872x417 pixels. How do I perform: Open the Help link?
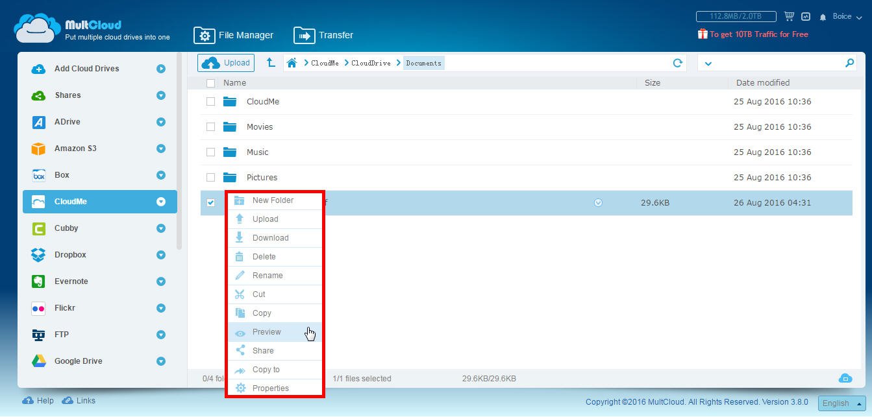click(38, 401)
